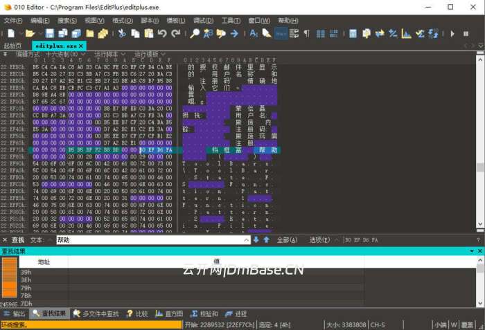
Task: Open the 查找结果 panel menu arrow
Action: (x=472, y=251)
